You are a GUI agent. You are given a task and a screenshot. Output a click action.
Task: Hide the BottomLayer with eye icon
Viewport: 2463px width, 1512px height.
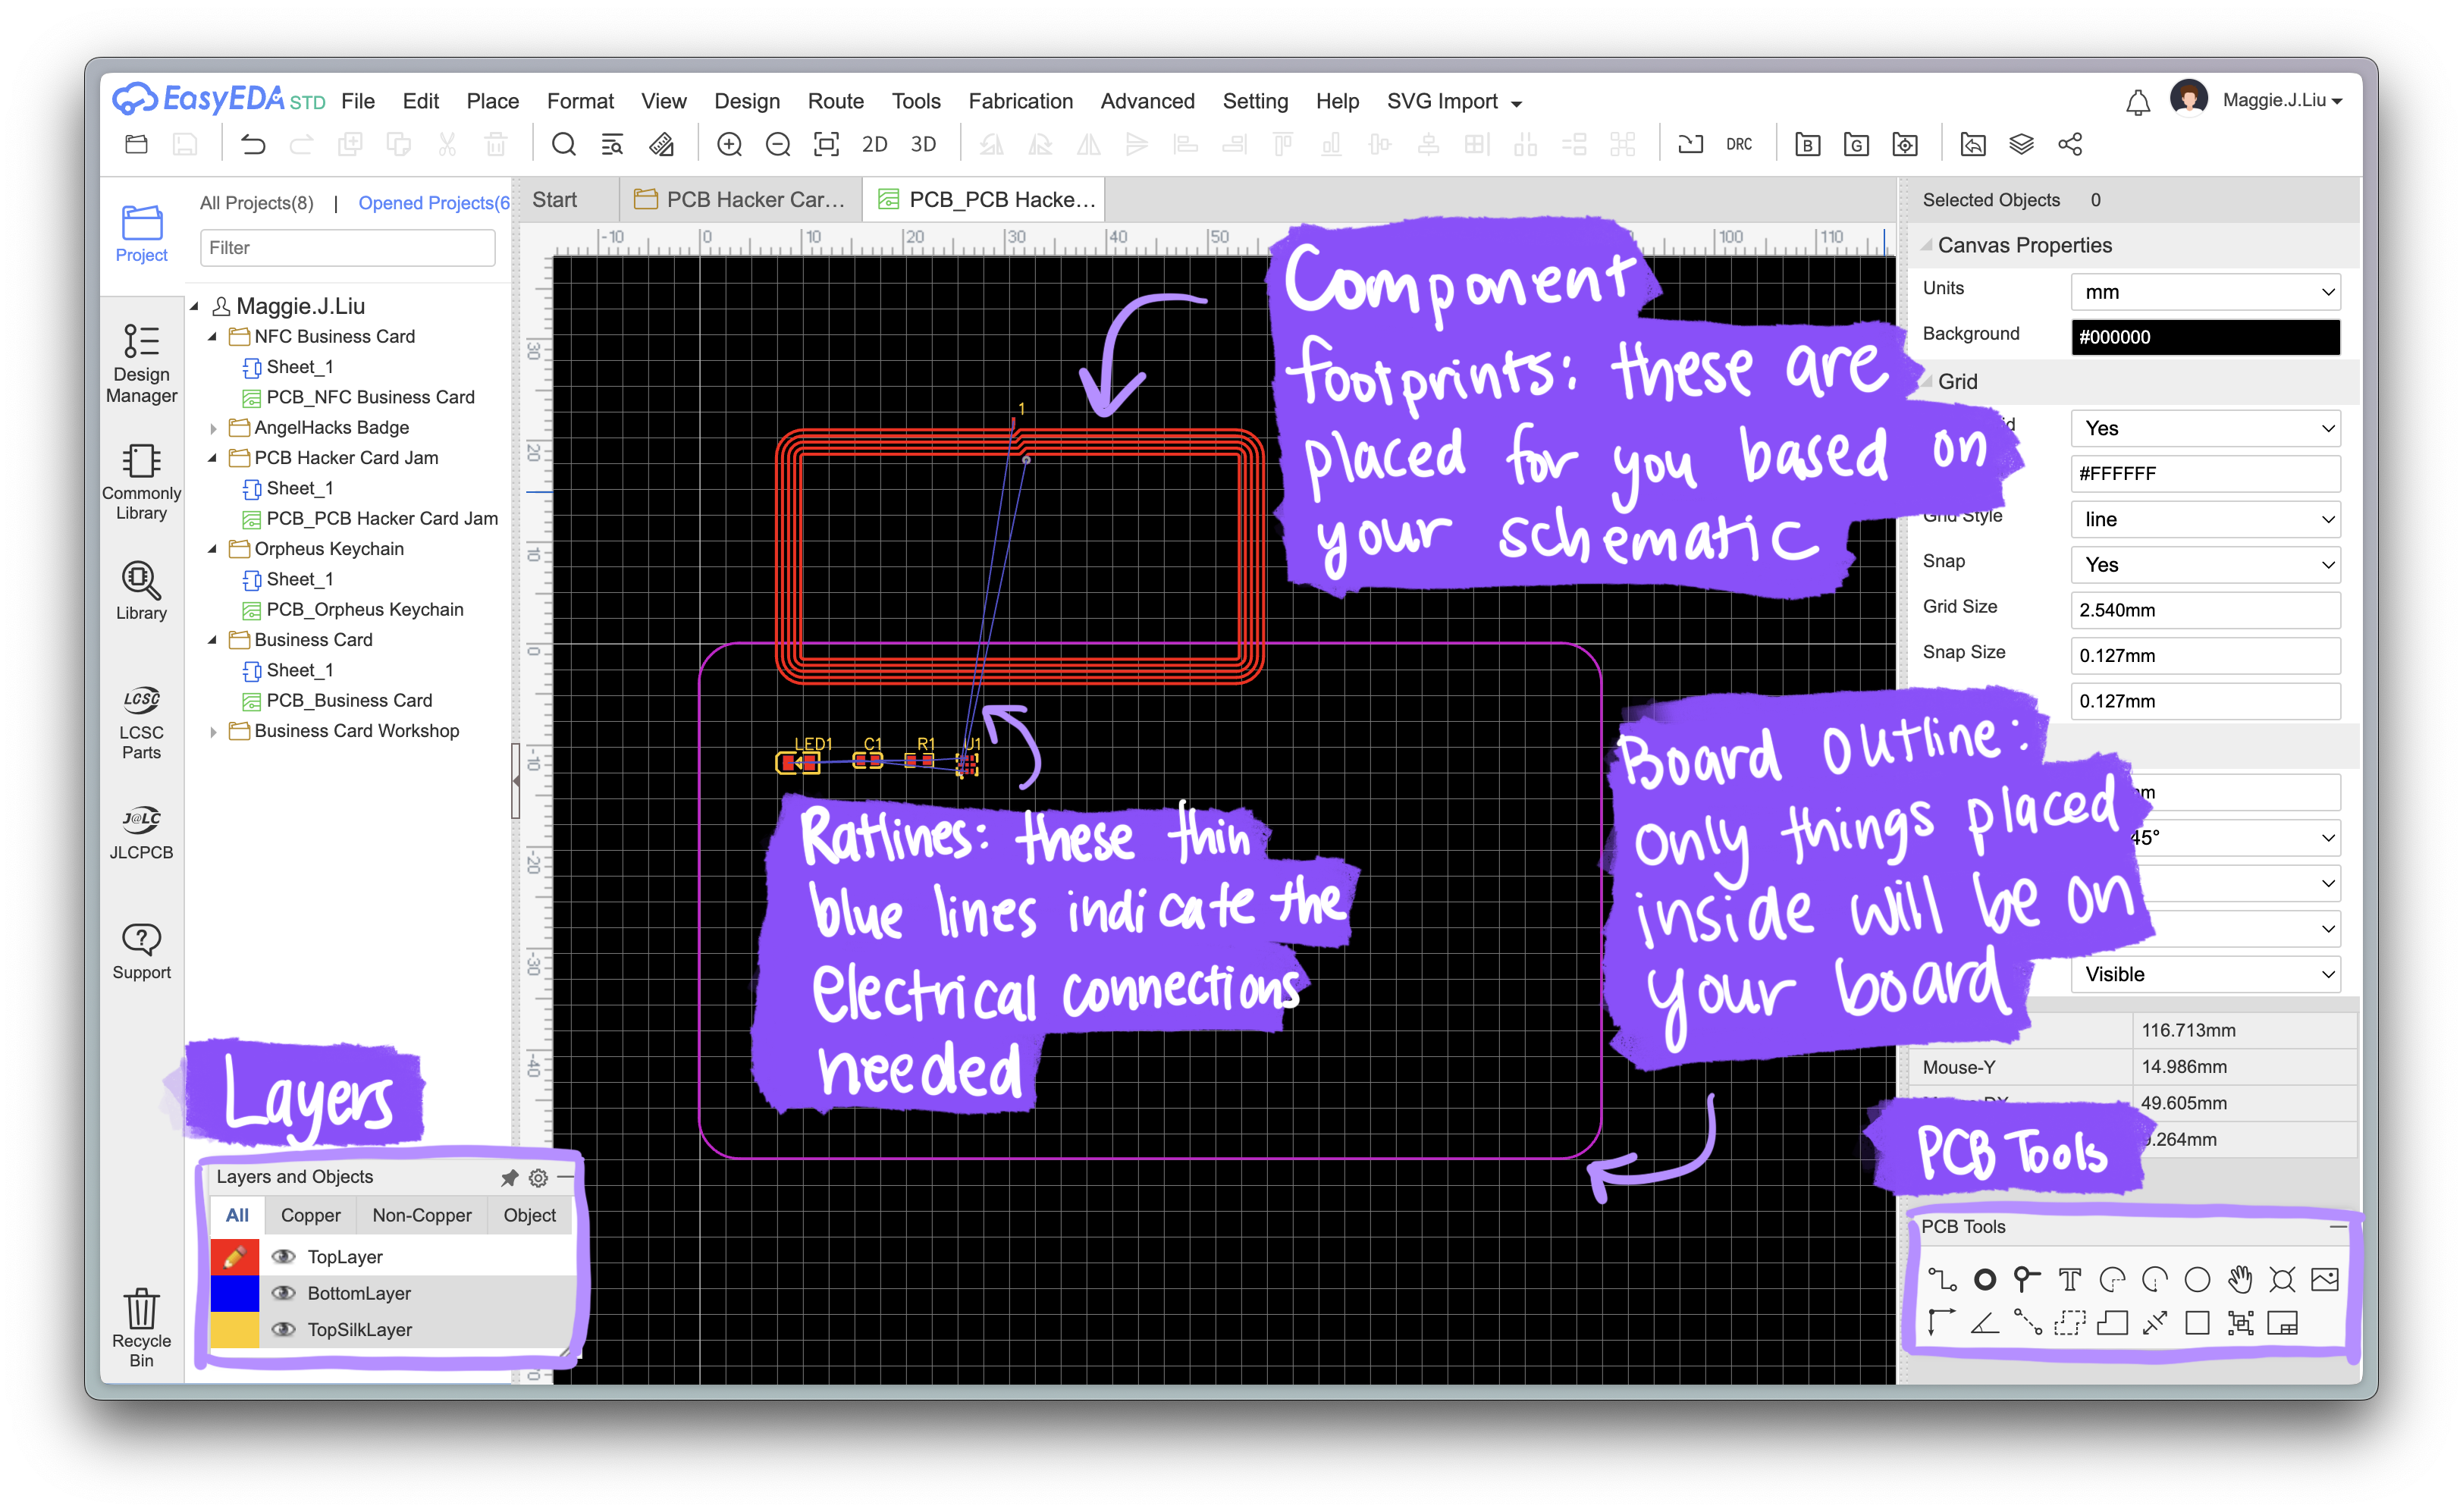tap(284, 1292)
